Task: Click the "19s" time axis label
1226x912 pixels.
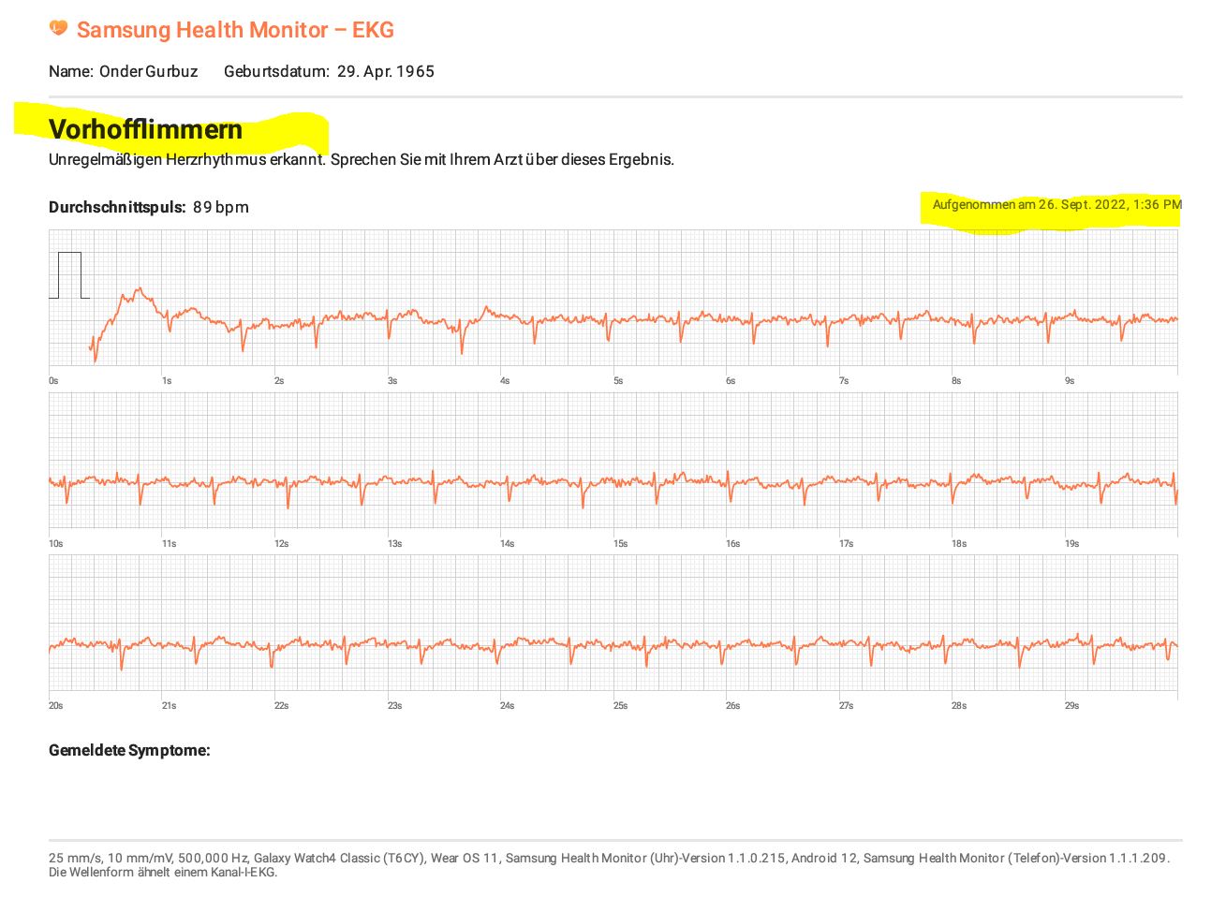Action: pyautogui.click(x=1071, y=543)
